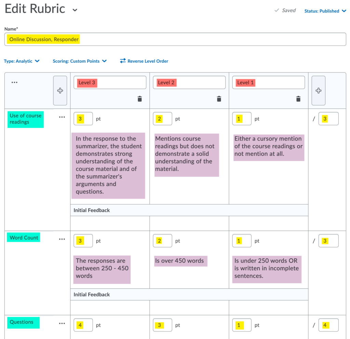
Task: Edit the Level 3 name field
Action: tap(110, 82)
